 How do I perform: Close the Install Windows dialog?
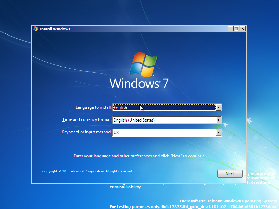(x=242, y=29)
